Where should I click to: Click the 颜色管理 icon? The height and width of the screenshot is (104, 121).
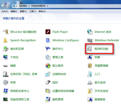coord(48,99)
